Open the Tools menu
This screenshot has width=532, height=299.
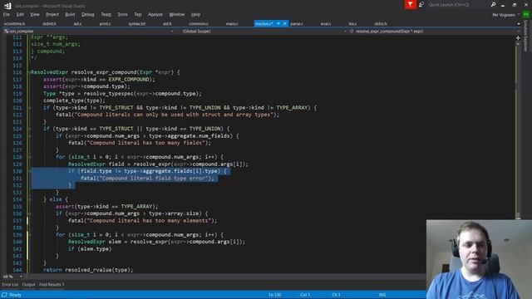pos(122,15)
